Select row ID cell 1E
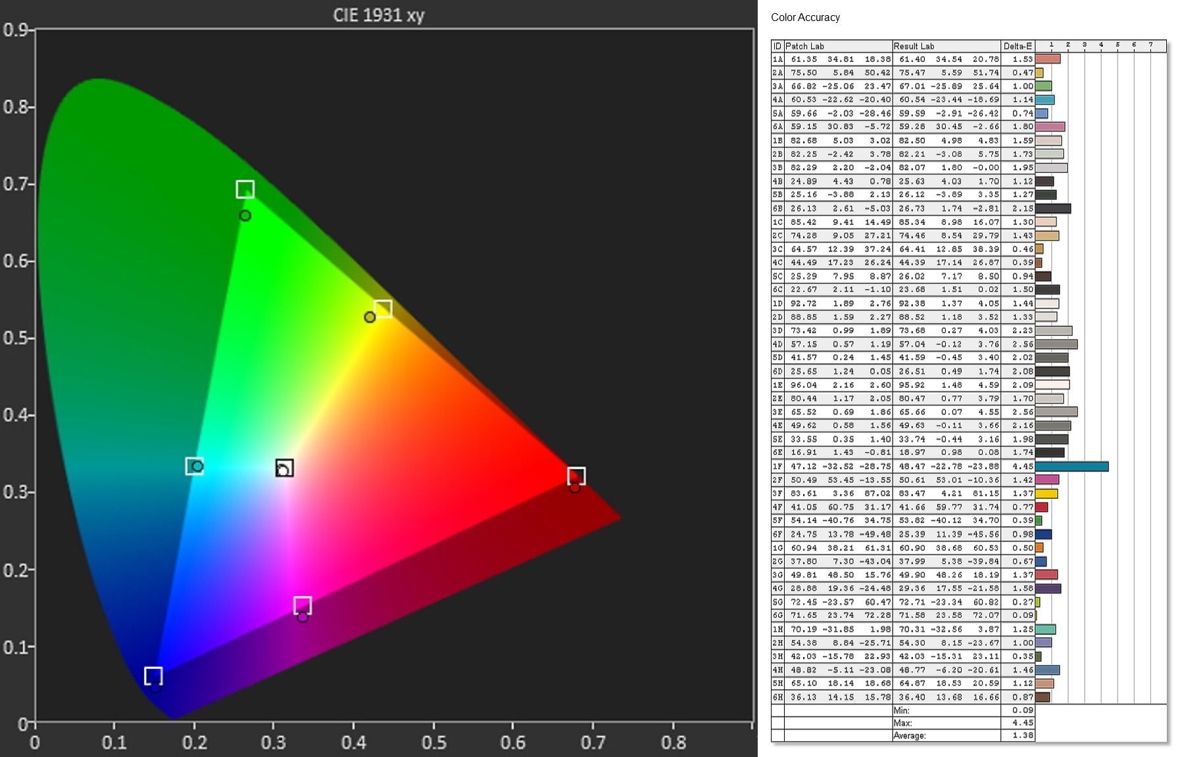Image resolution: width=1182 pixels, height=757 pixels. (777, 385)
